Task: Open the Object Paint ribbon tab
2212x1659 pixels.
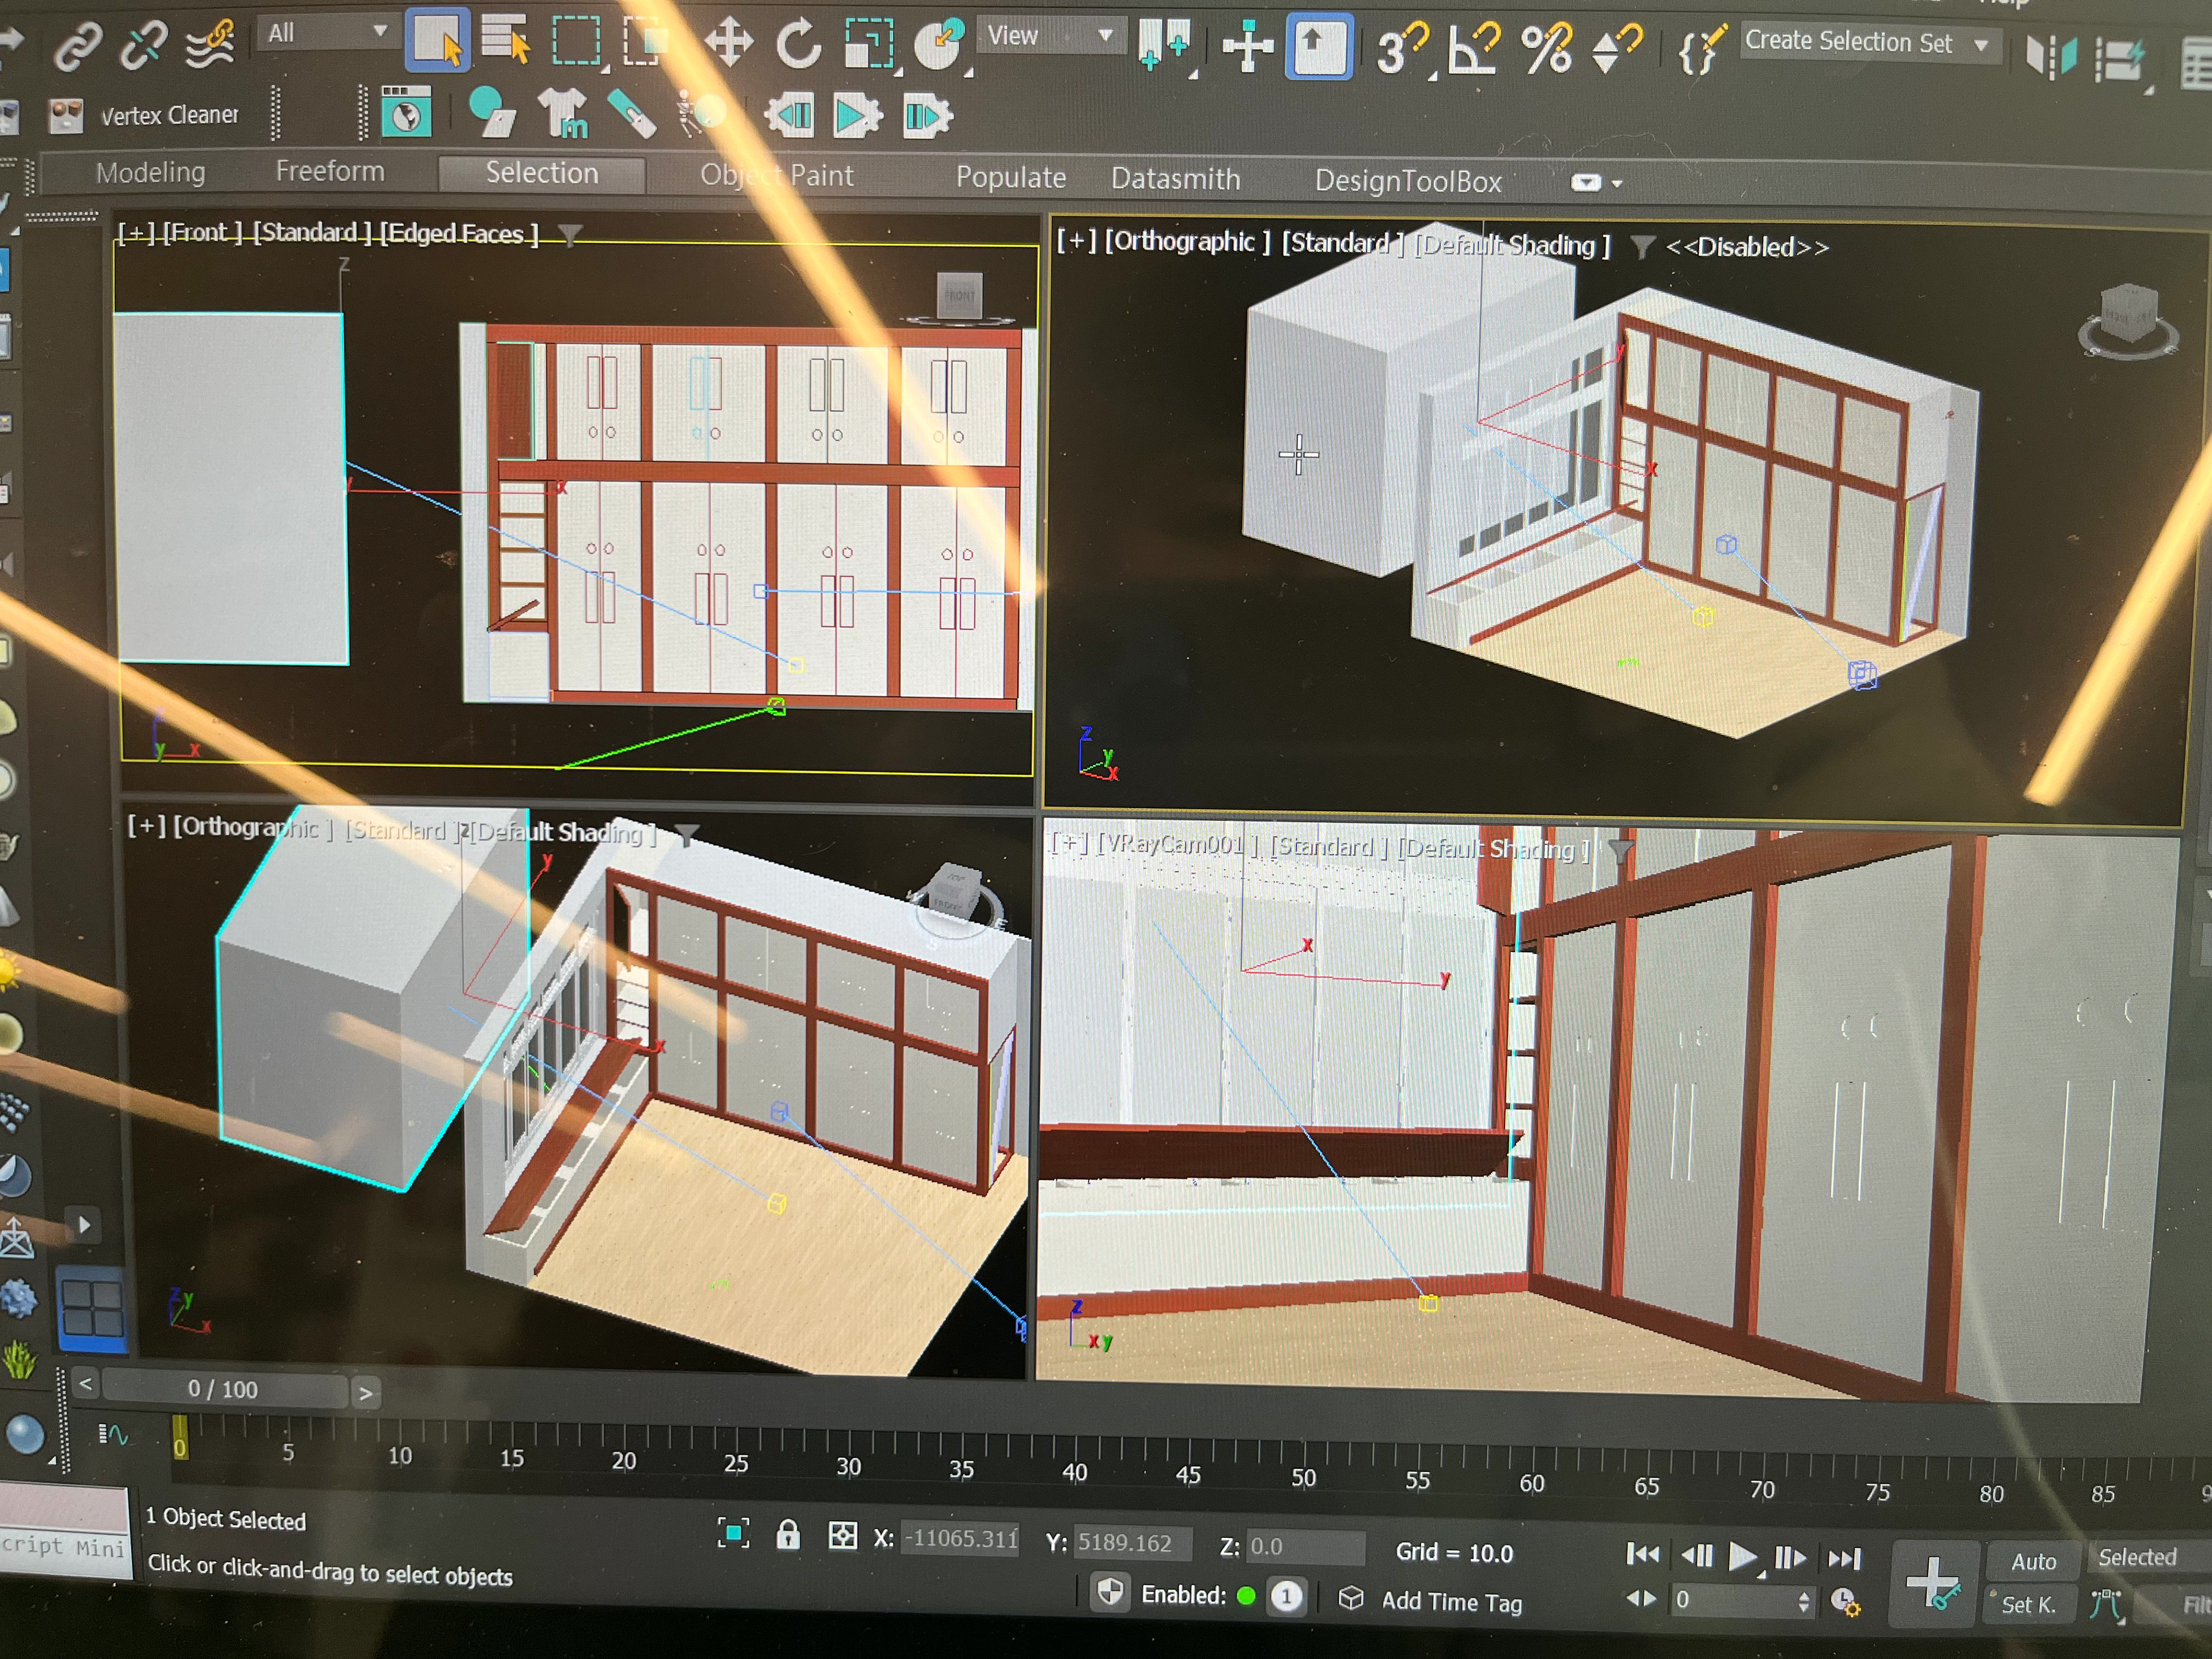Action: click(777, 175)
